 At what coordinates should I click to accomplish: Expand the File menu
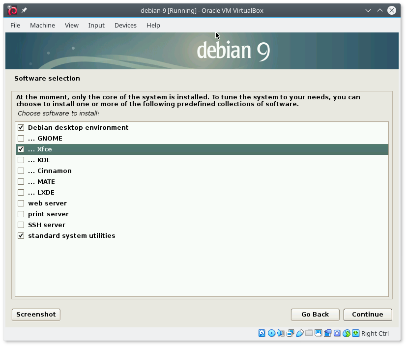(15, 25)
